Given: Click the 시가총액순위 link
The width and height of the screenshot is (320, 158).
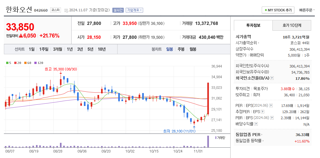Looking at the screenshot, I should coord(246,43).
